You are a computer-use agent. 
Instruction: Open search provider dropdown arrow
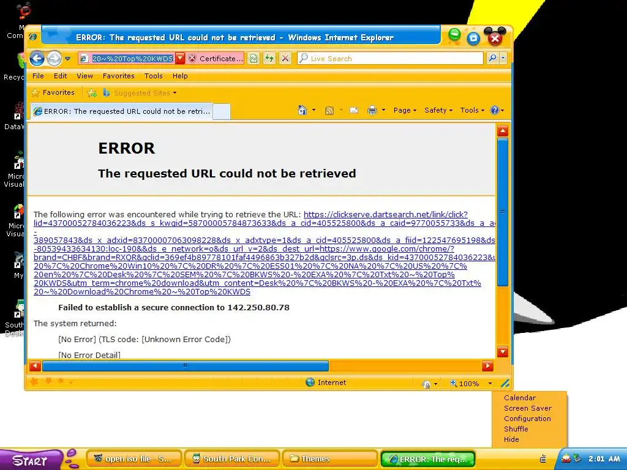(503, 58)
